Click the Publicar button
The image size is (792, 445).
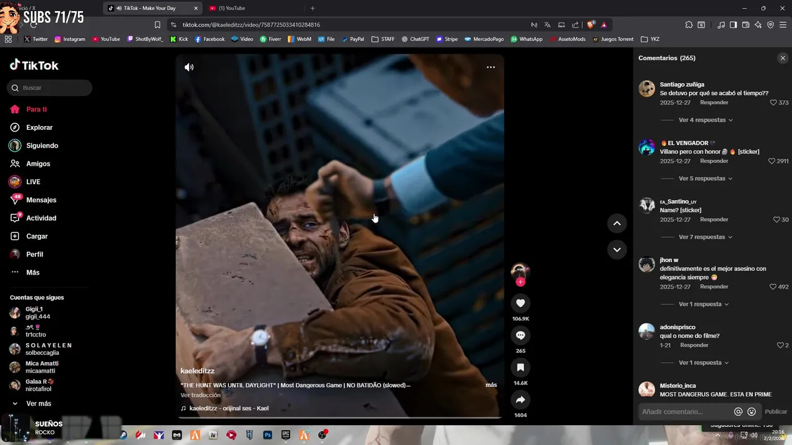coord(776,412)
